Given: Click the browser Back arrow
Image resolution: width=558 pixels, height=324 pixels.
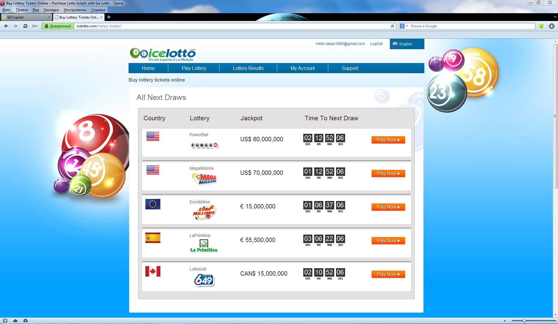Looking at the screenshot, I should 6,26.
